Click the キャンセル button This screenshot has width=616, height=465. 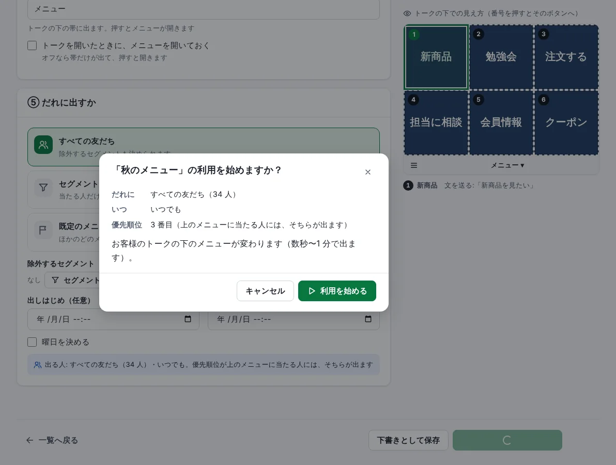pyautogui.click(x=265, y=291)
